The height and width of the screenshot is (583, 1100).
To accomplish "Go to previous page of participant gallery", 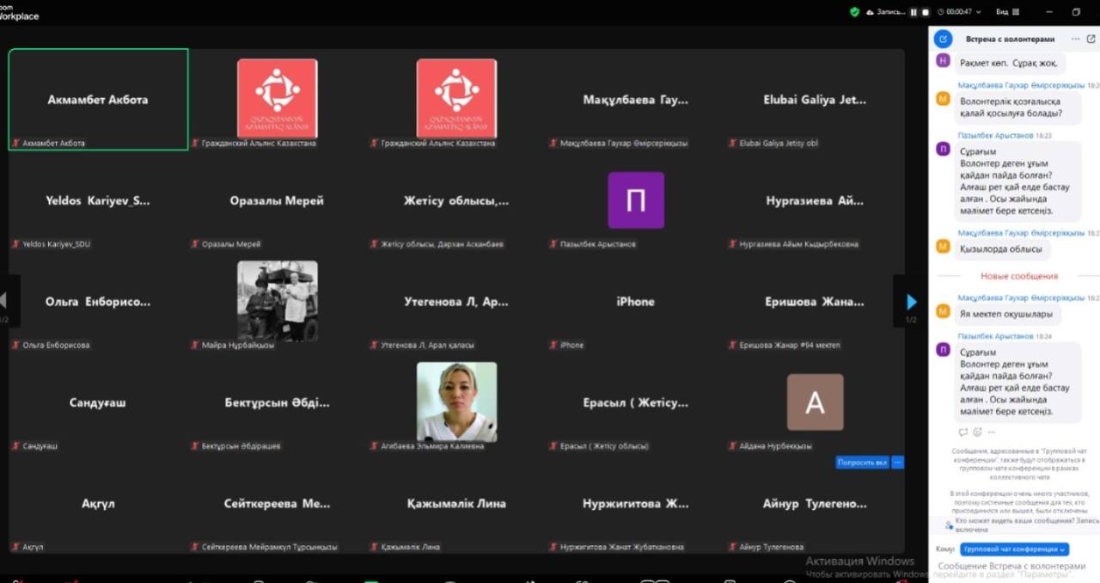I will (x=3, y=300).
